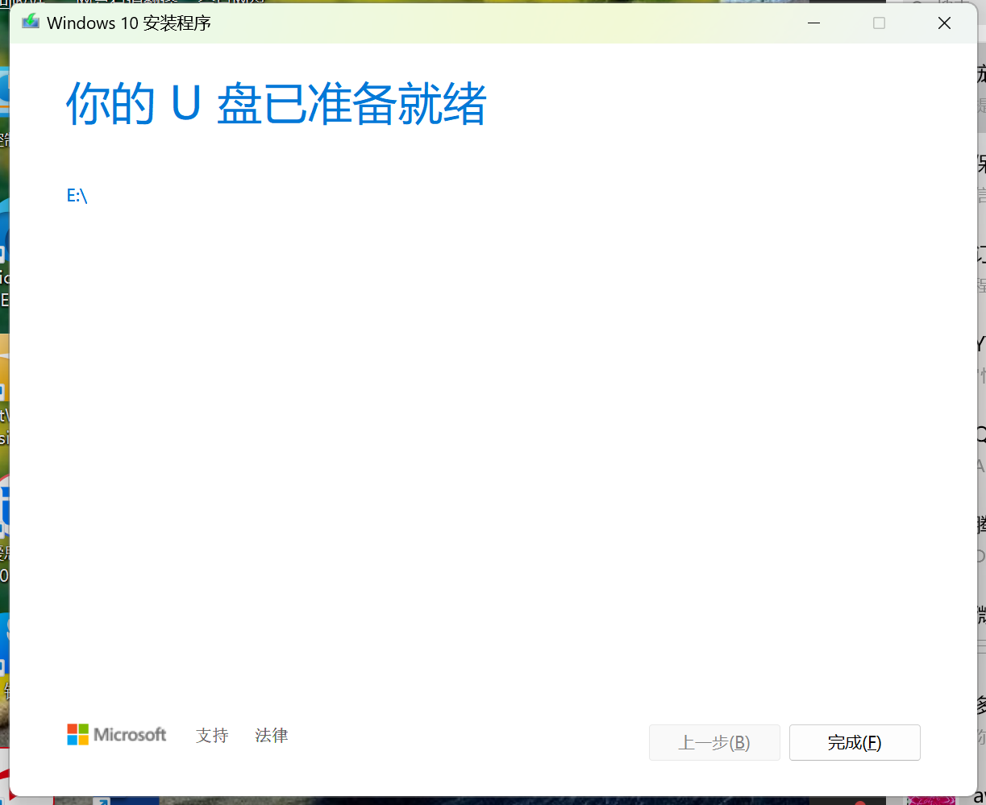Click the disabled maximize window button
Screen dimensions: 986x805
pyautogui.click(x=880, y=23)
